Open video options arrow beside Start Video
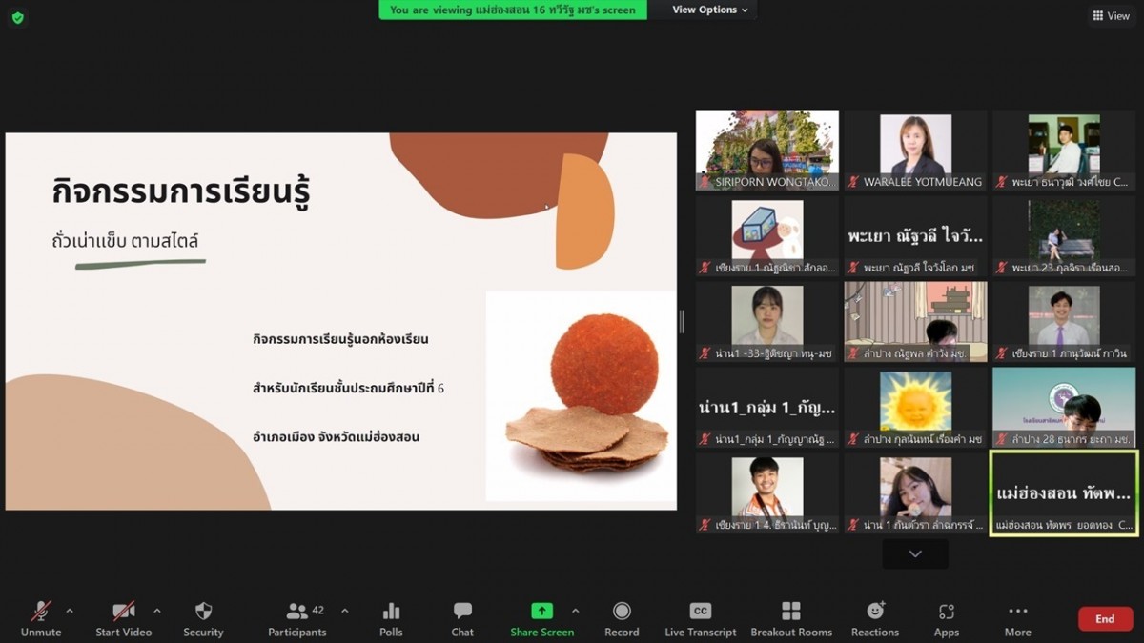 [x=157, y=611]
